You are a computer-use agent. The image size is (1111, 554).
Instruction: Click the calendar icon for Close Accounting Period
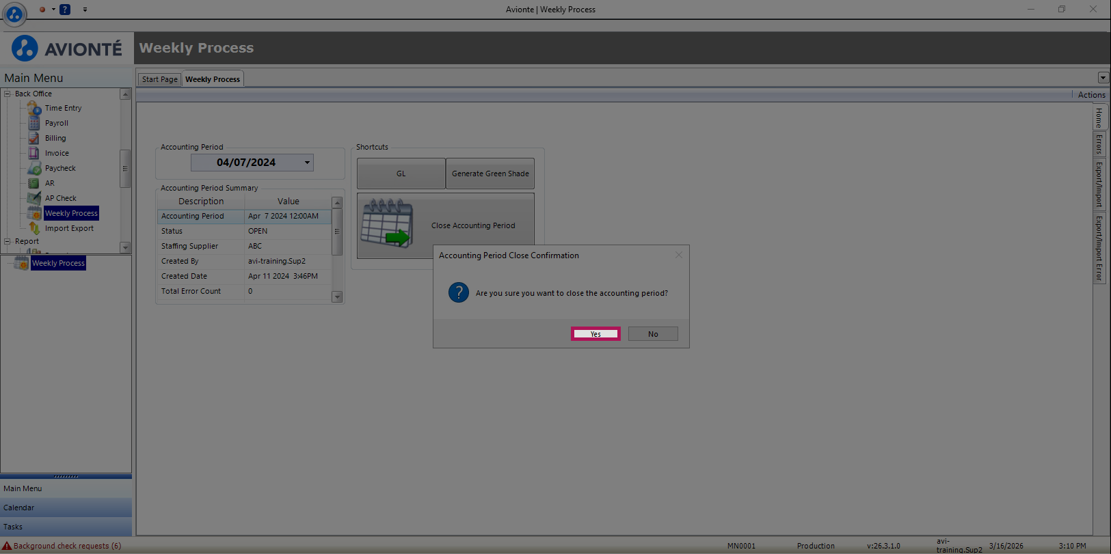pyautogui.click(x=387, y=223)
